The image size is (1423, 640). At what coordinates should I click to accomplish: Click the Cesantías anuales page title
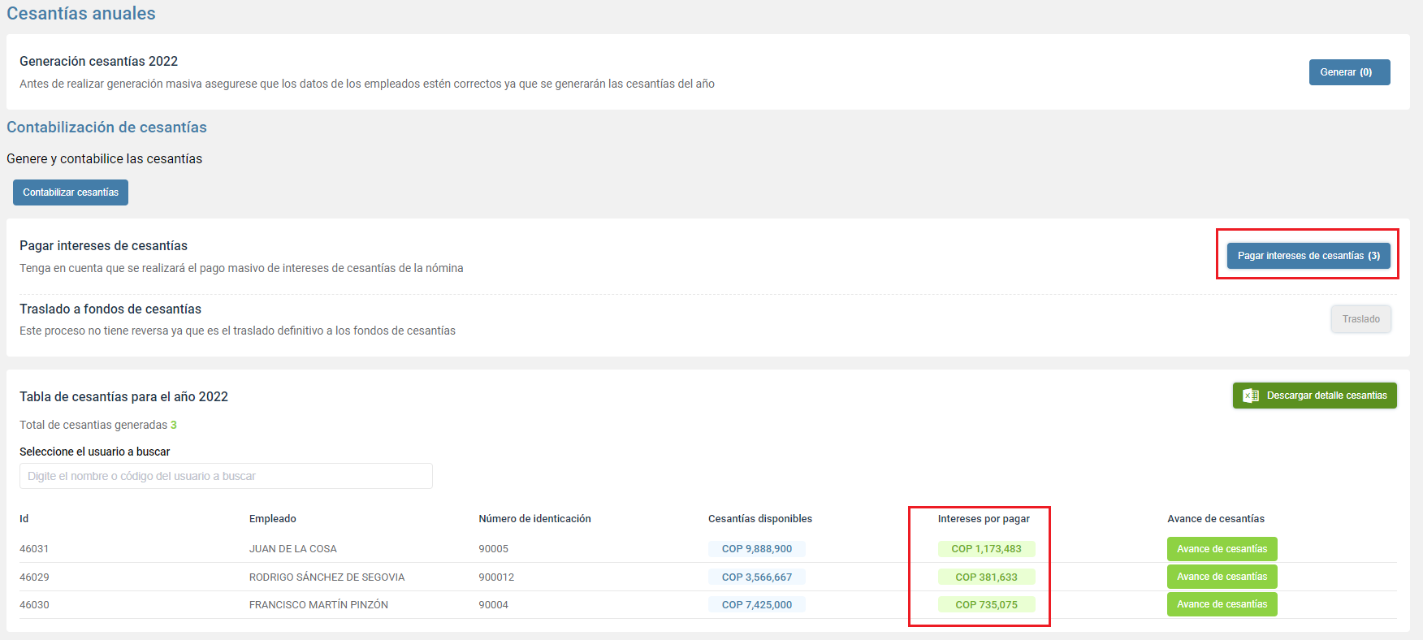click(x=81, y=14)
